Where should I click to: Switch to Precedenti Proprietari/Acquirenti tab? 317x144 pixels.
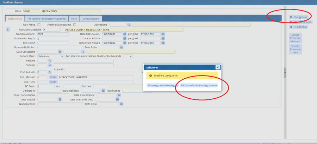pos(47,18)
